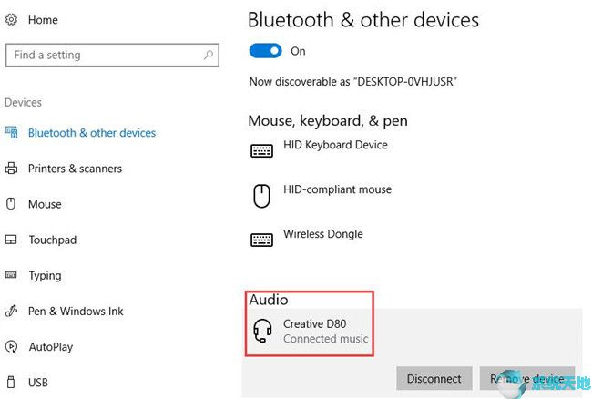Viewport: 592px width, 399px height.
Task: Open Pen & Windows Ink settings
Action: [76, 312]
